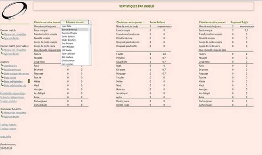Click Sacha Boileau's En-avant value 2
Screen dimensions: 262x155
coord(150,70)
